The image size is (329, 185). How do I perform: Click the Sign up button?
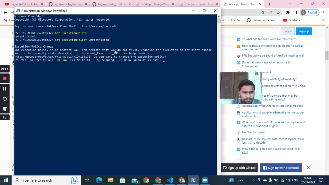[304, 31]
